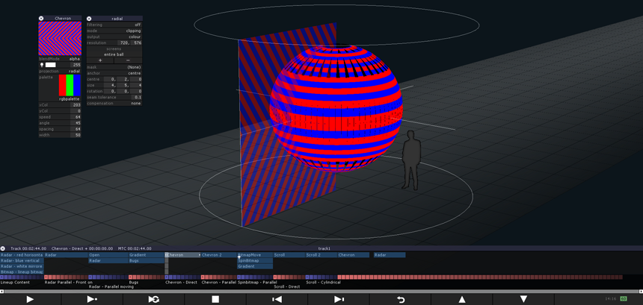Click the timeline horizontal scrollbar
This screenshot has height=305, width=643.
click(321, 292)
